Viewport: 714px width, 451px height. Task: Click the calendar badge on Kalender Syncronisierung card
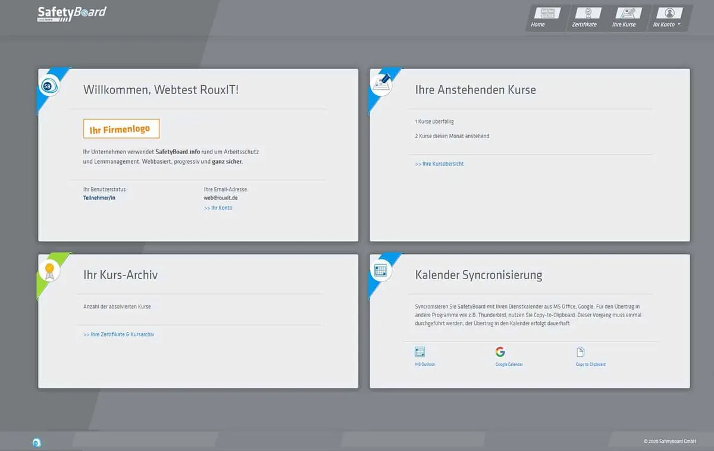[x=380, y=271]
